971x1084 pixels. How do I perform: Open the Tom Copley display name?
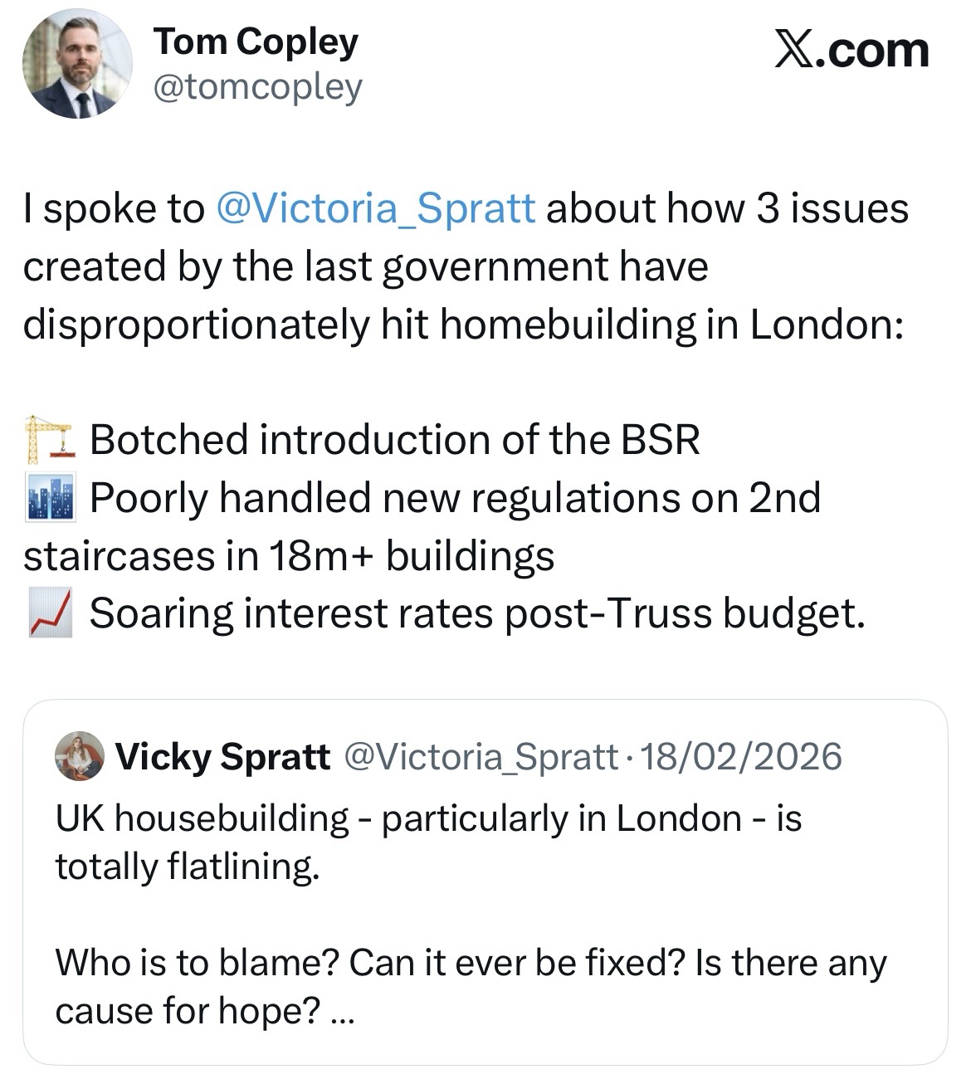point(256,42)
